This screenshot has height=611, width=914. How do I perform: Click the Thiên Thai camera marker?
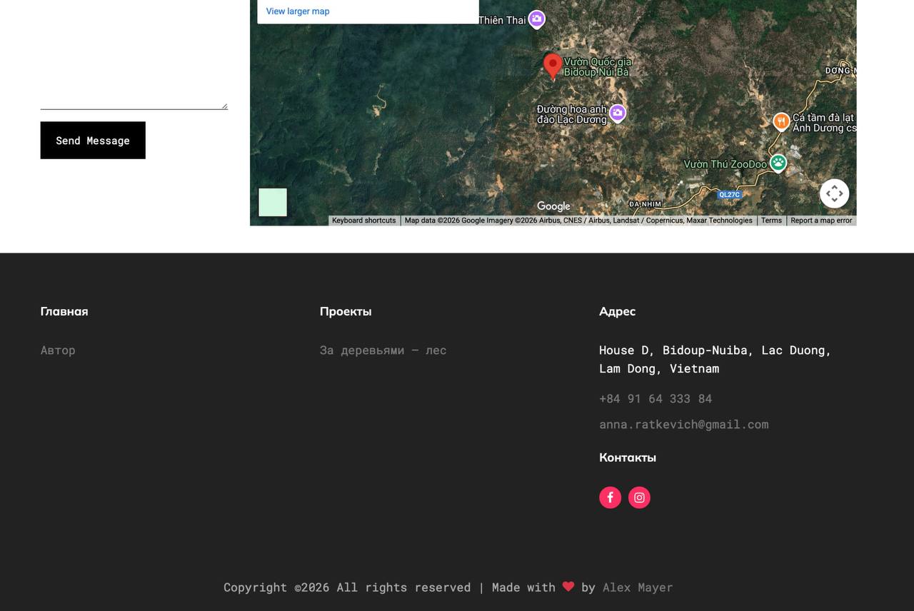tap(537, 19)
